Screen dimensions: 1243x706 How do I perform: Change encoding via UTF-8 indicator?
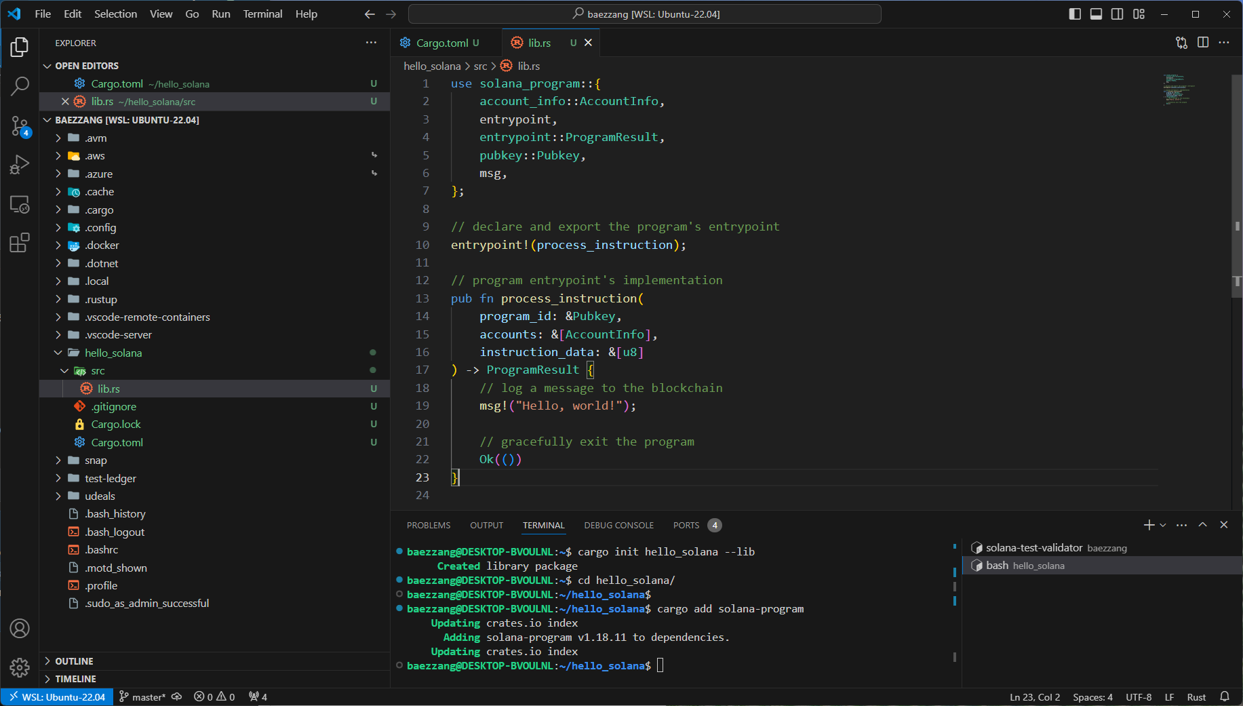point(1139,697)
